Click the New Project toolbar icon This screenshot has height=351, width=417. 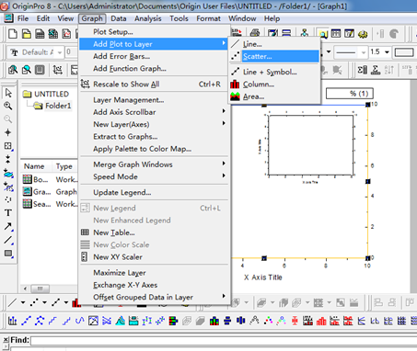pyautogui.click(x=13, y=34)
